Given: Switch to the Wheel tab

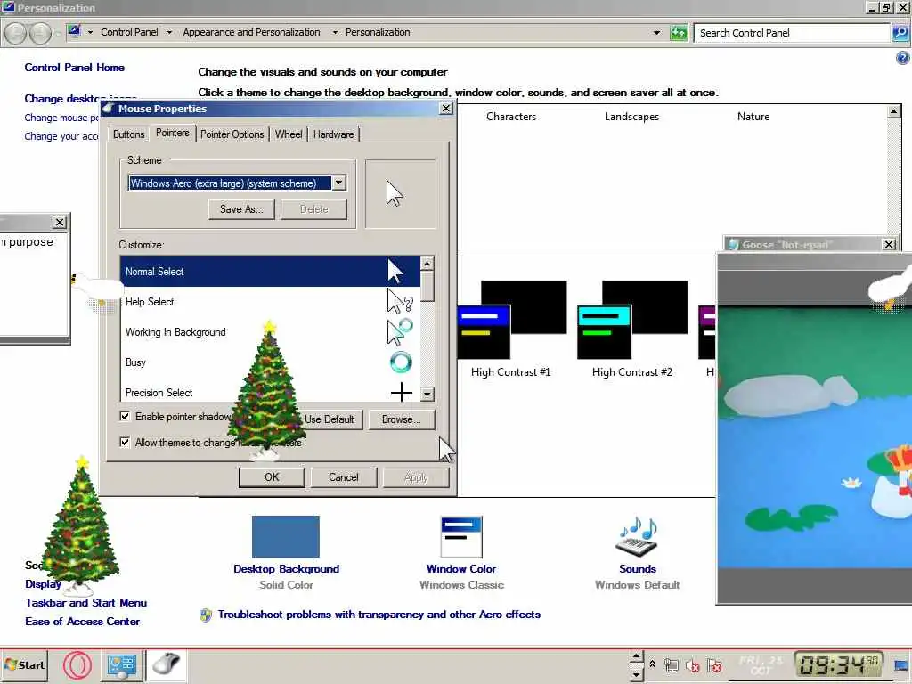Looking at the screenshot, I should (x=289, y=134).
